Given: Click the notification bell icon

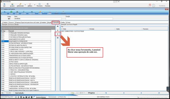Looking at the screenshot, I should (150, 5).
